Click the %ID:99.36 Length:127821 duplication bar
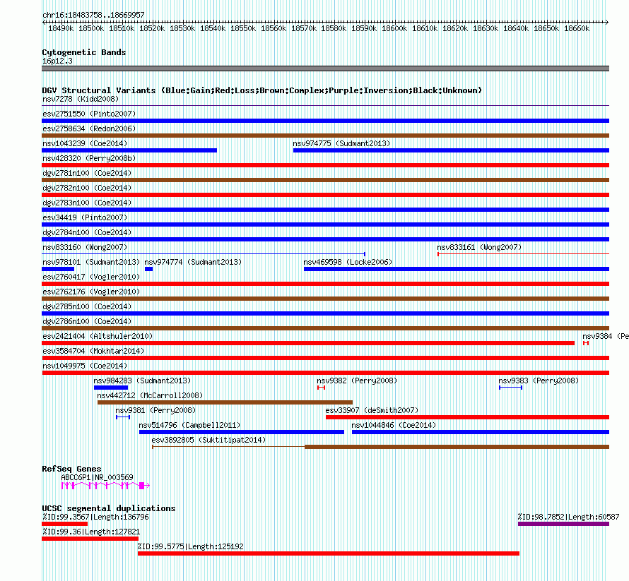Image resolution: width=629 pixels, height=581 pixels. tap(90, 539)
